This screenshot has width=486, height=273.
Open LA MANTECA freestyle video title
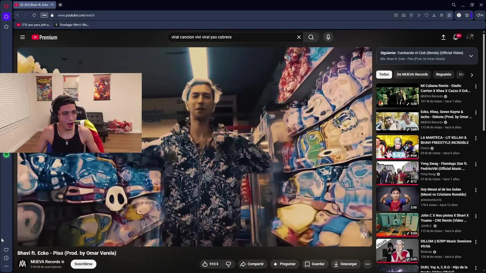445,140
